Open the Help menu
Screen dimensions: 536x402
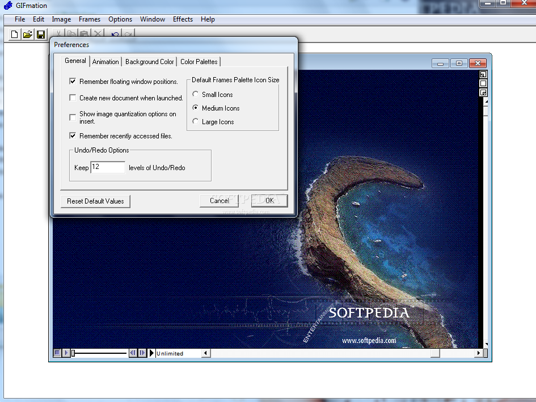(208, 19)
